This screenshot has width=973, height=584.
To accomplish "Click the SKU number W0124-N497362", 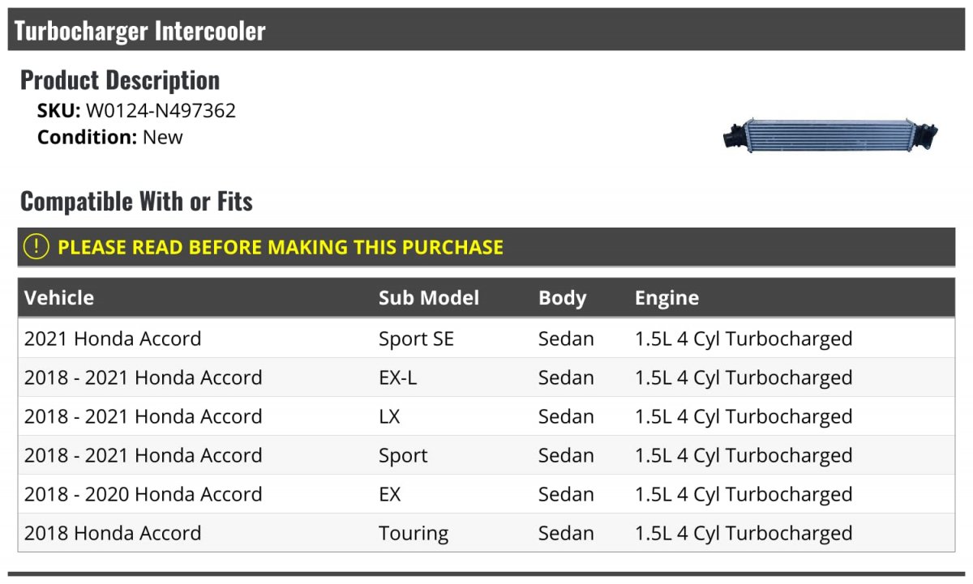I will [x=161, y=111].
